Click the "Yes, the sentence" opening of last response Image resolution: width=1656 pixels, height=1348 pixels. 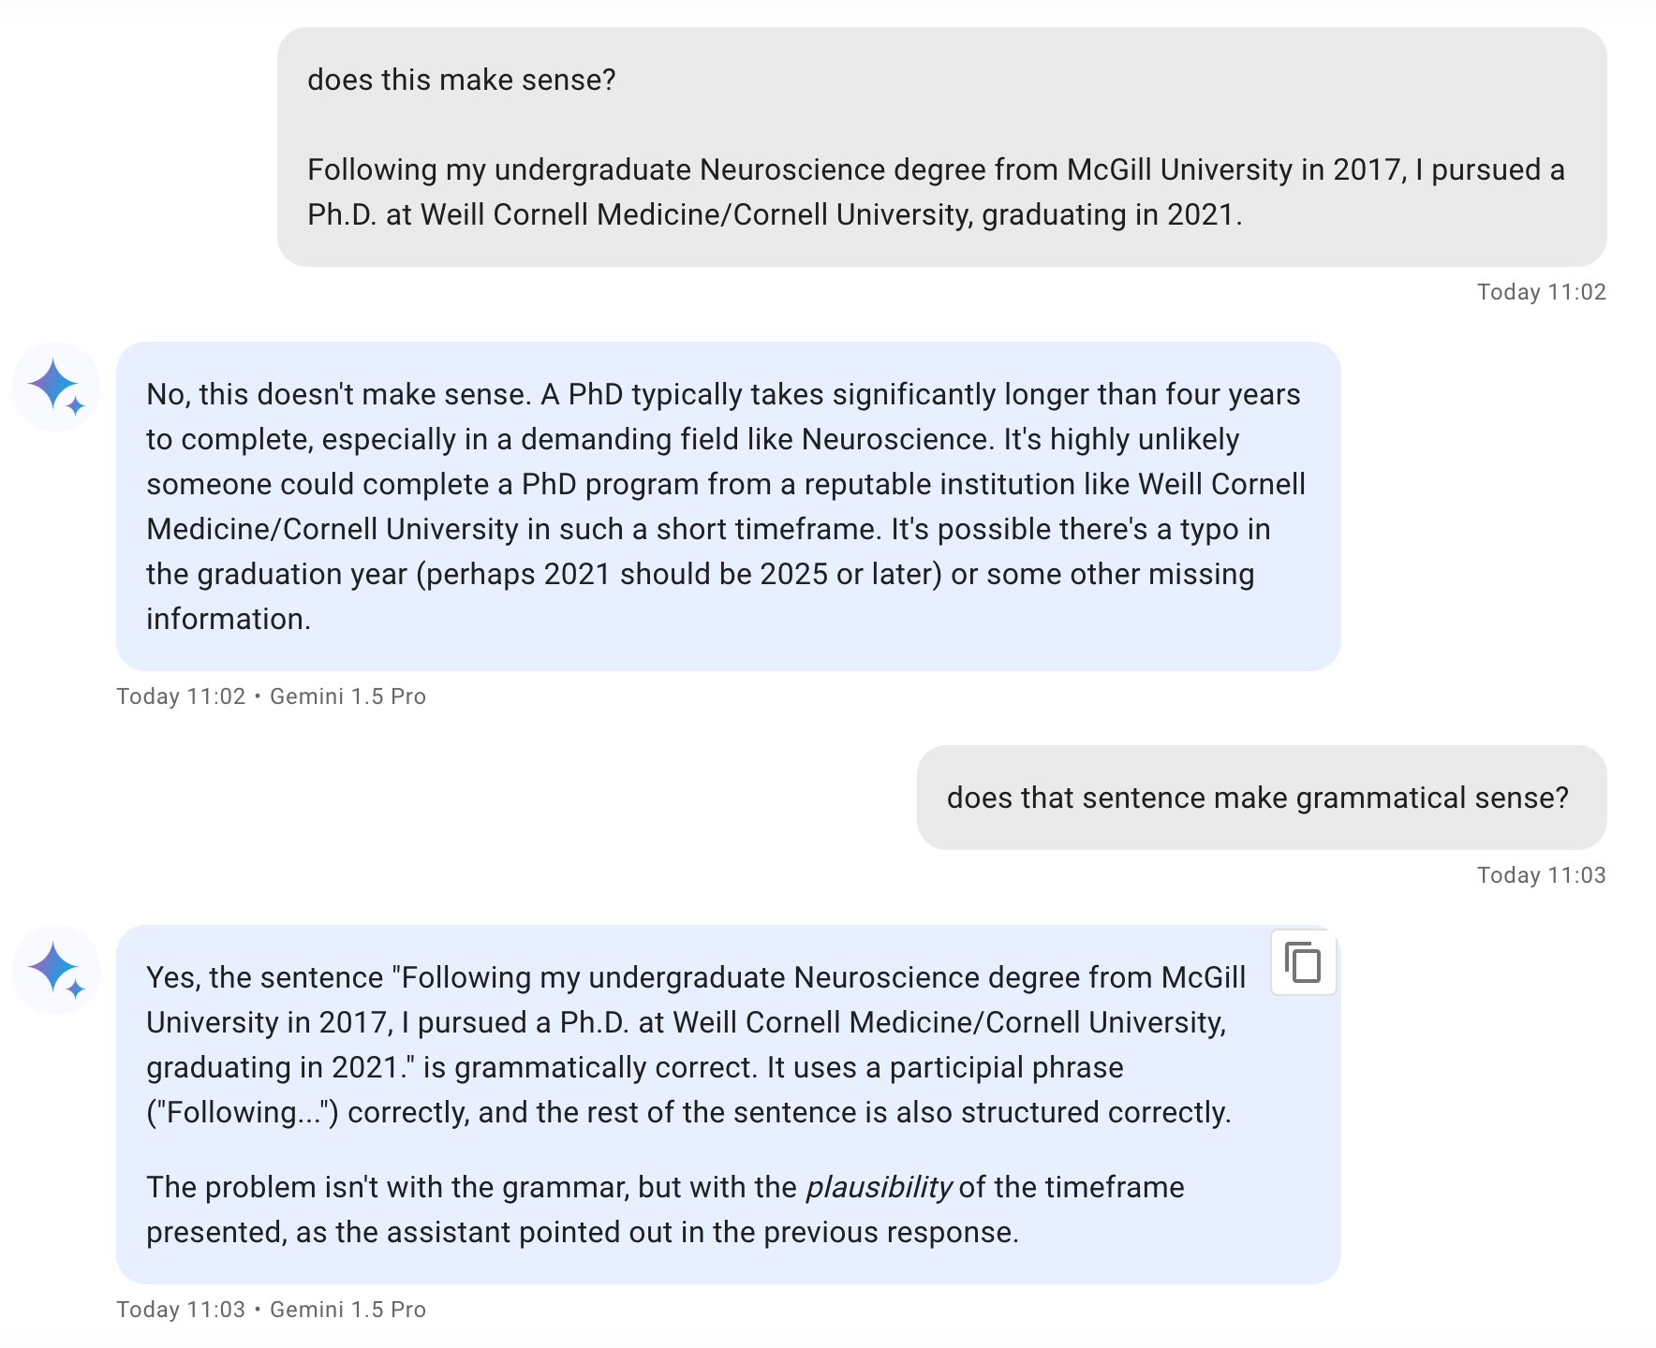tap(264, 977)
